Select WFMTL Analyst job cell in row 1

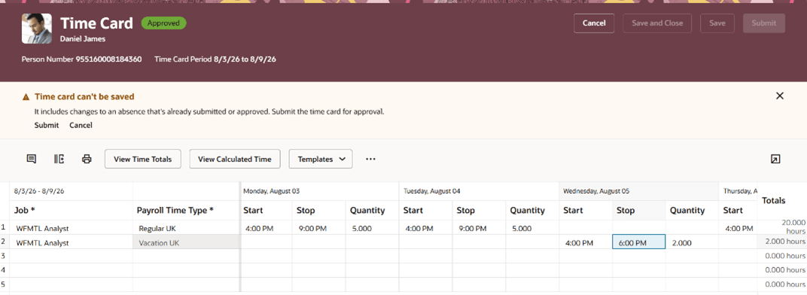(71, 228)
